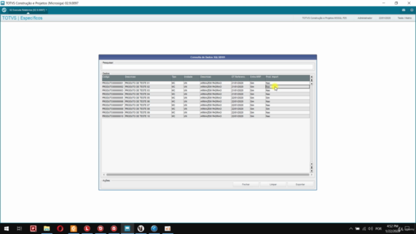416x234 pixels.
Task: Click the volume icon in the system tray
Action: point(370,228)
